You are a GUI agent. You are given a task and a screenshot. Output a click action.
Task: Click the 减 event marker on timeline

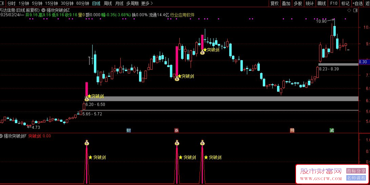point(332,130)
